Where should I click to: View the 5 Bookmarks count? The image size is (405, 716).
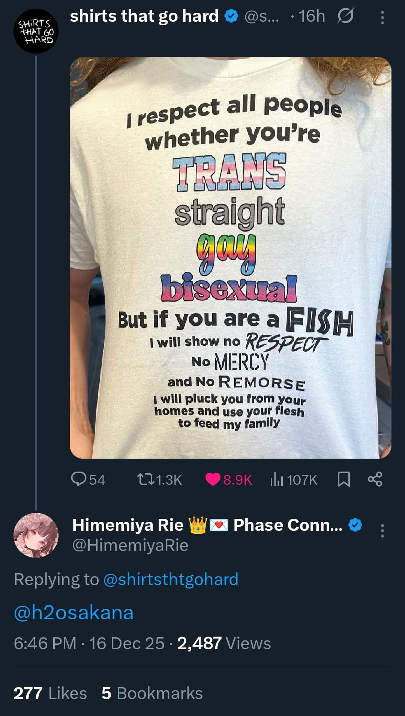tap(152, 693)
